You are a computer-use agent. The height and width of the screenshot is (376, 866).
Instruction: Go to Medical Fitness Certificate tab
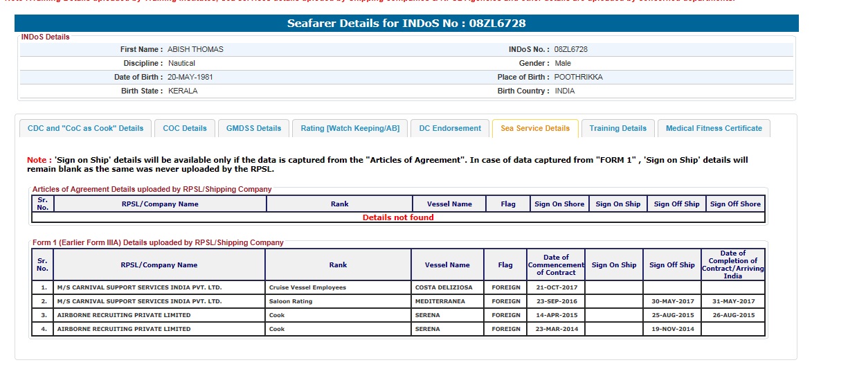tap(714, 128)
